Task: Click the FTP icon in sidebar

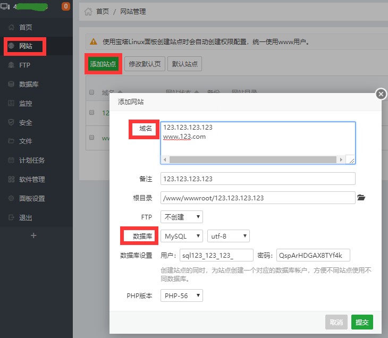Action: pyautogui.click(x=11, y=65)
